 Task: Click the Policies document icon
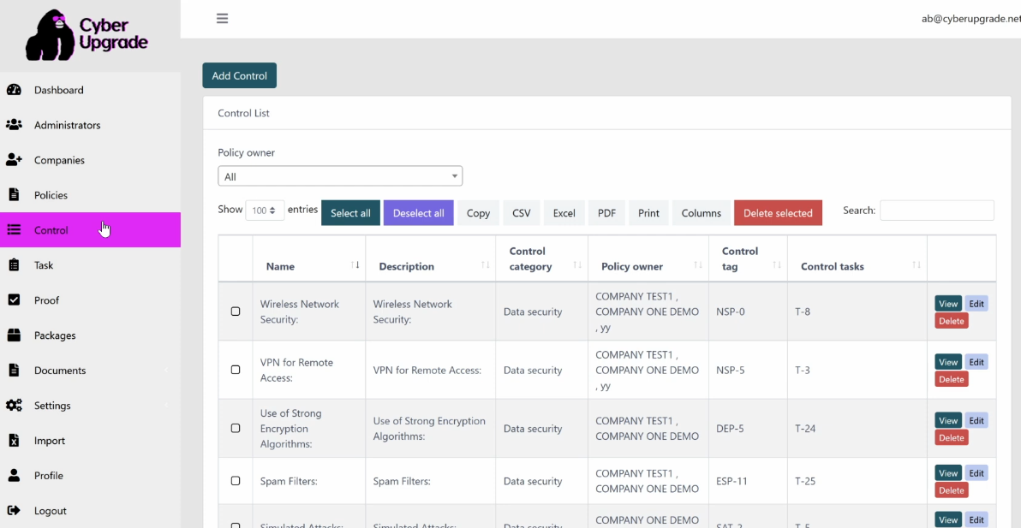14,195
